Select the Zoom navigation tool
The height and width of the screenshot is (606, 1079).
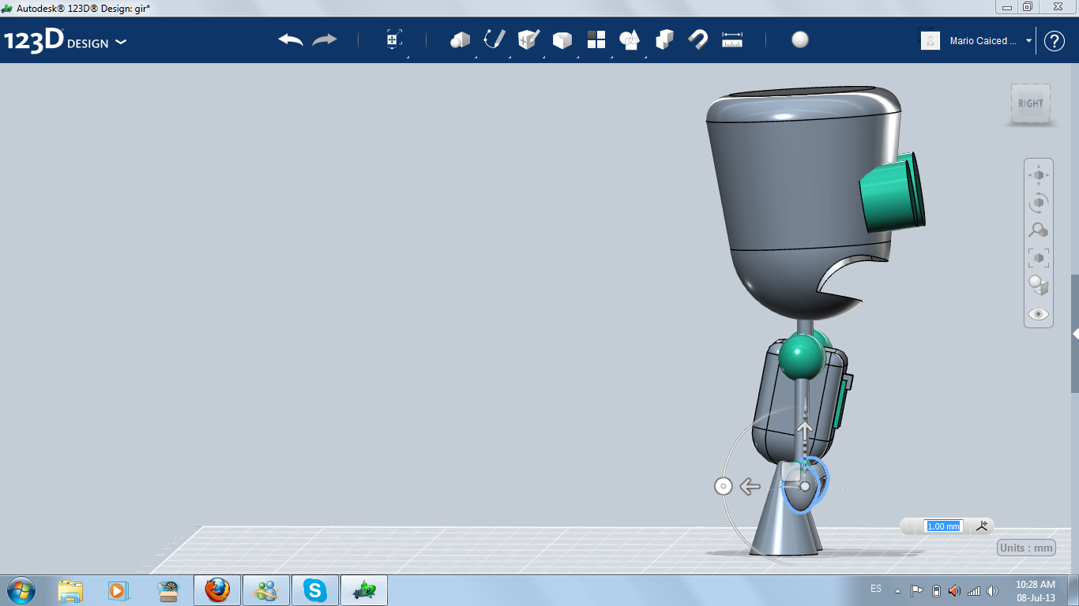1039,230
